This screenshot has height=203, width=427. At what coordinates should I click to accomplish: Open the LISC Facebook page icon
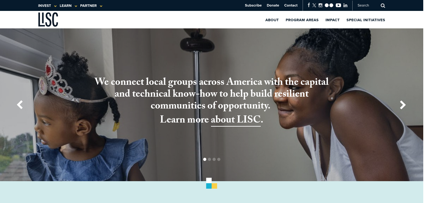(x=309, y=5)
